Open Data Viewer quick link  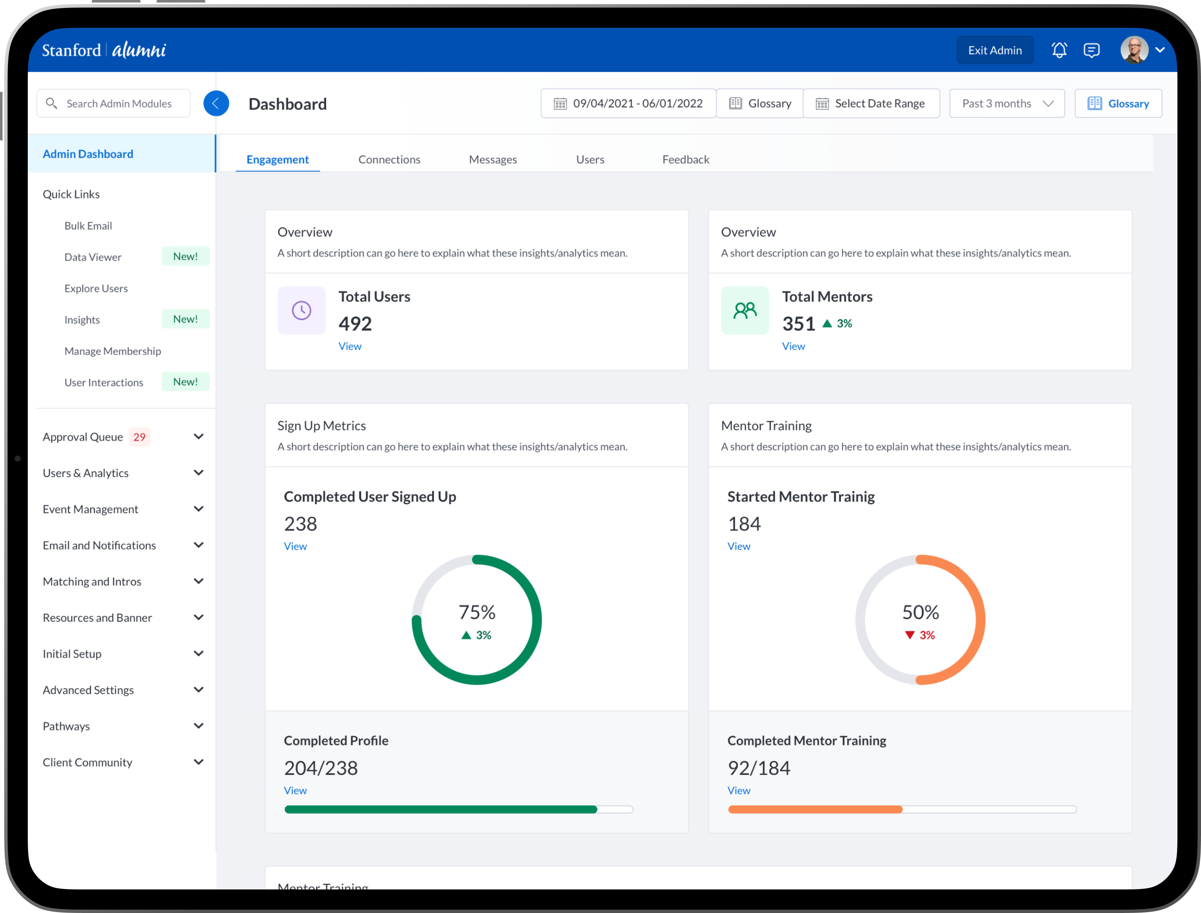click(93, 257)
